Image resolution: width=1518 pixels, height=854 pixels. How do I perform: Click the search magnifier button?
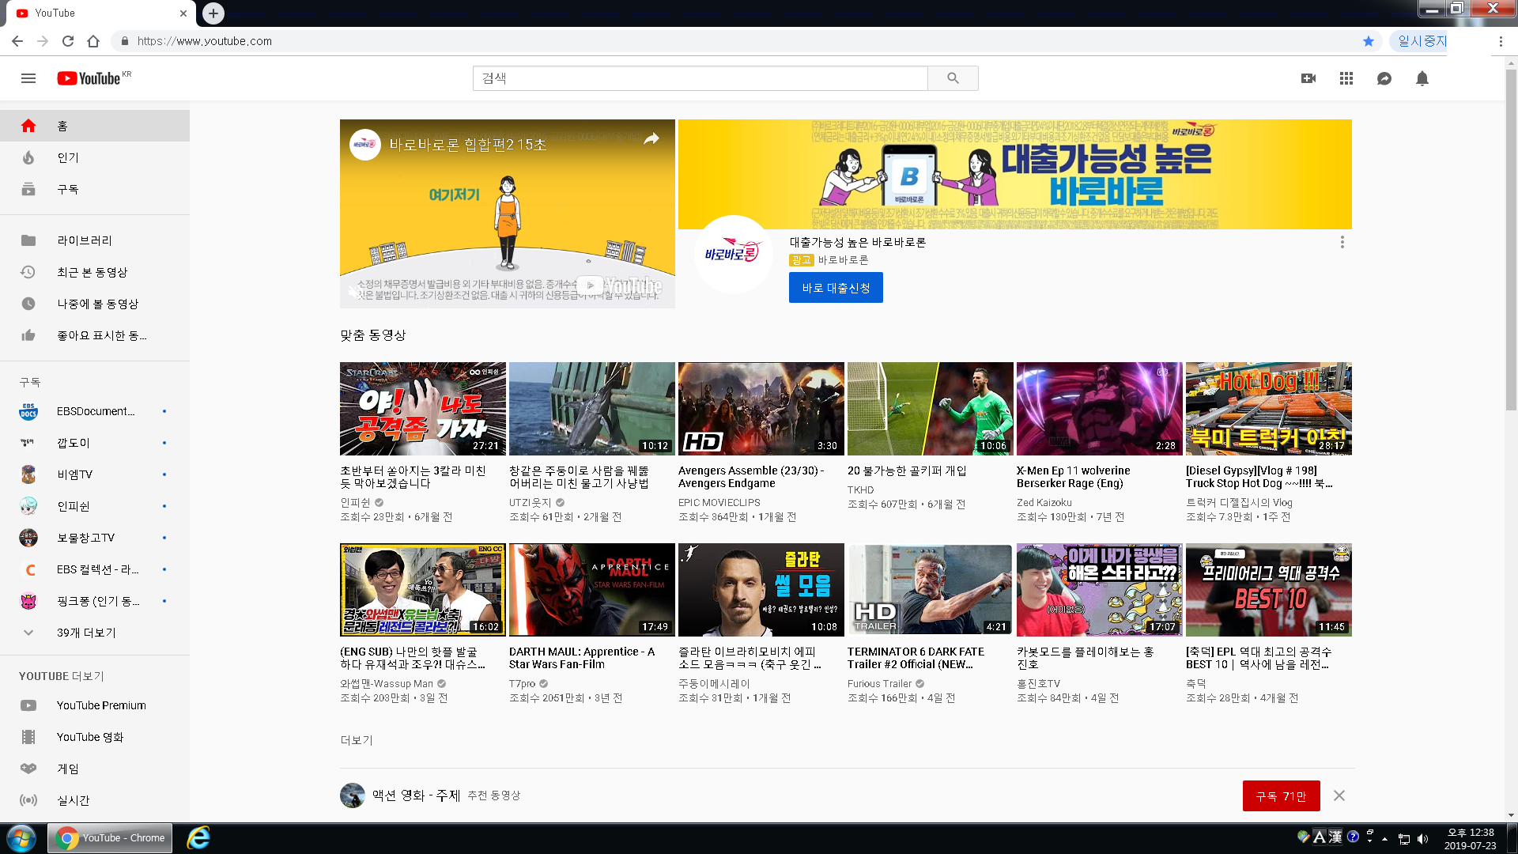(953, 78)
